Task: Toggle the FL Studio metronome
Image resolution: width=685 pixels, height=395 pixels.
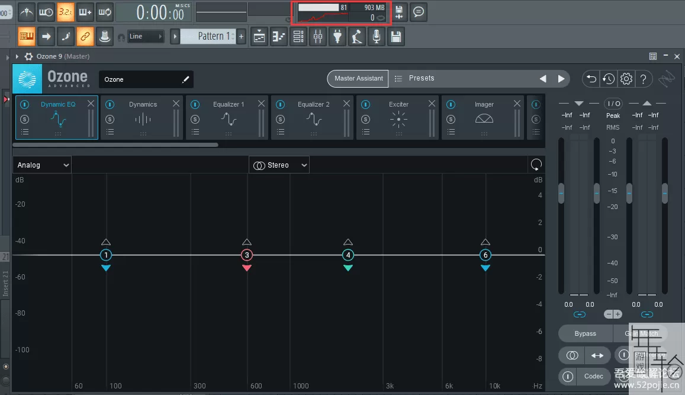Action: tap(27, 12)
